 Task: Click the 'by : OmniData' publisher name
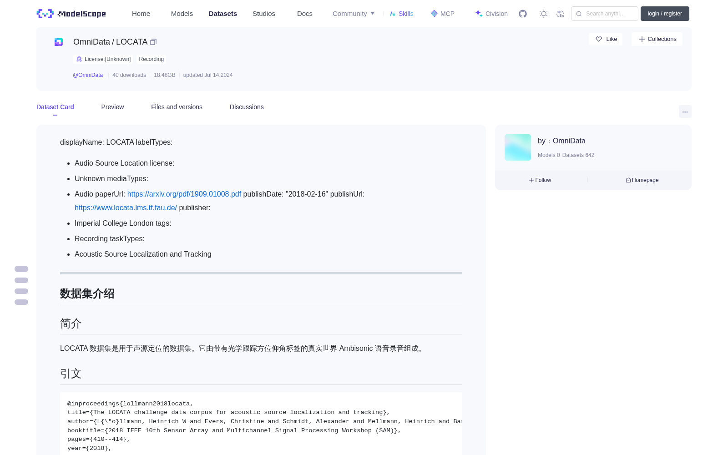[x=561, y=141]
